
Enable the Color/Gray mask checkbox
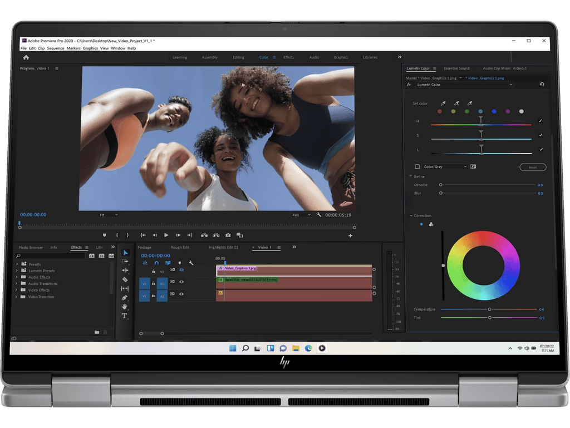(x=417, y=166)
